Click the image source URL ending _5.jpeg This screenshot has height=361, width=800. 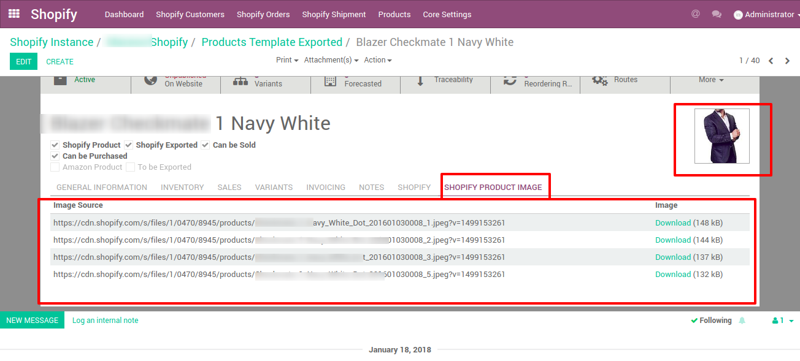[x=279, y=275]
